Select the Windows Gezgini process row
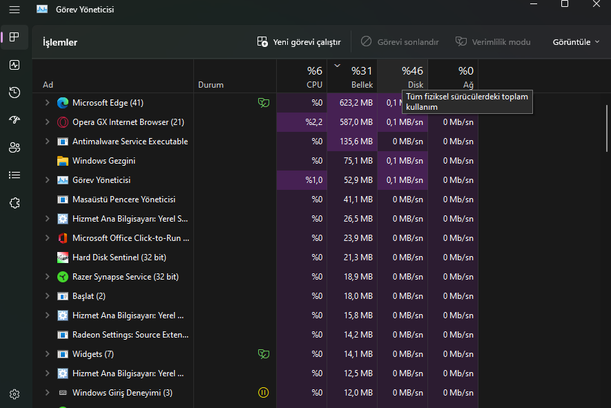611x408 pixels. coord(104,161)
